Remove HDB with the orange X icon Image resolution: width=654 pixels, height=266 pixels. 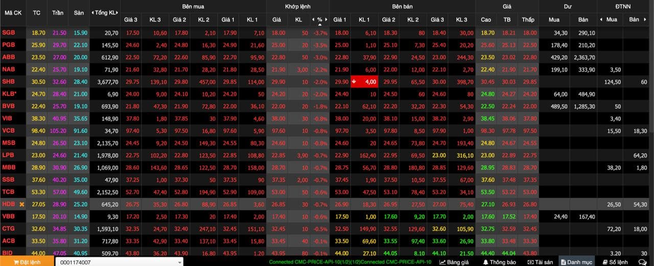click(x=22, y=204)
